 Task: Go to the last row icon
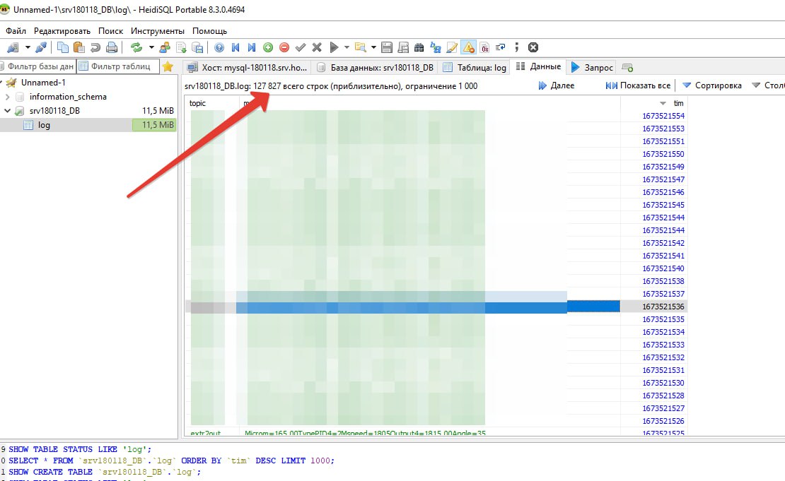click(x=251, y=47)
